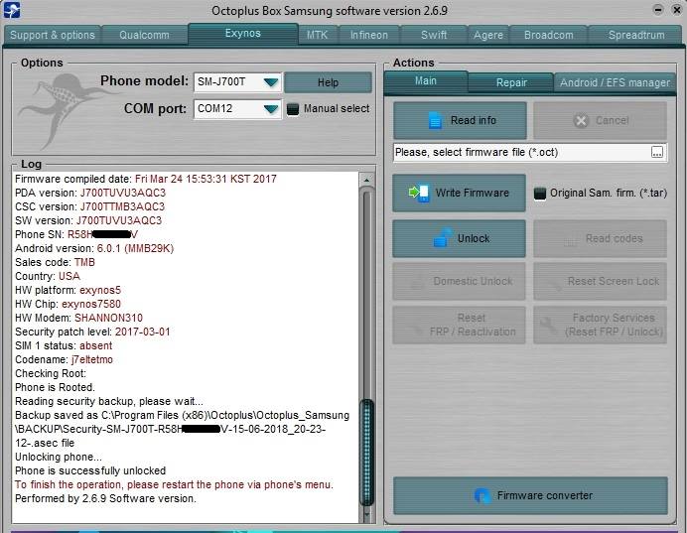687x533 pixels.
Task: Click the Android version 6.0.1 log line
Action: (x=94, y=248)
